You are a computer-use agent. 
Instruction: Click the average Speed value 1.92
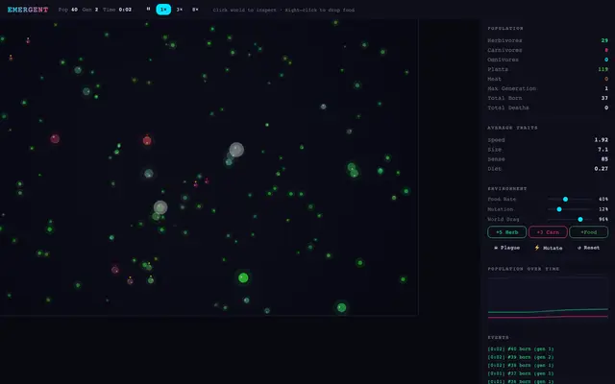coord(601,140)
